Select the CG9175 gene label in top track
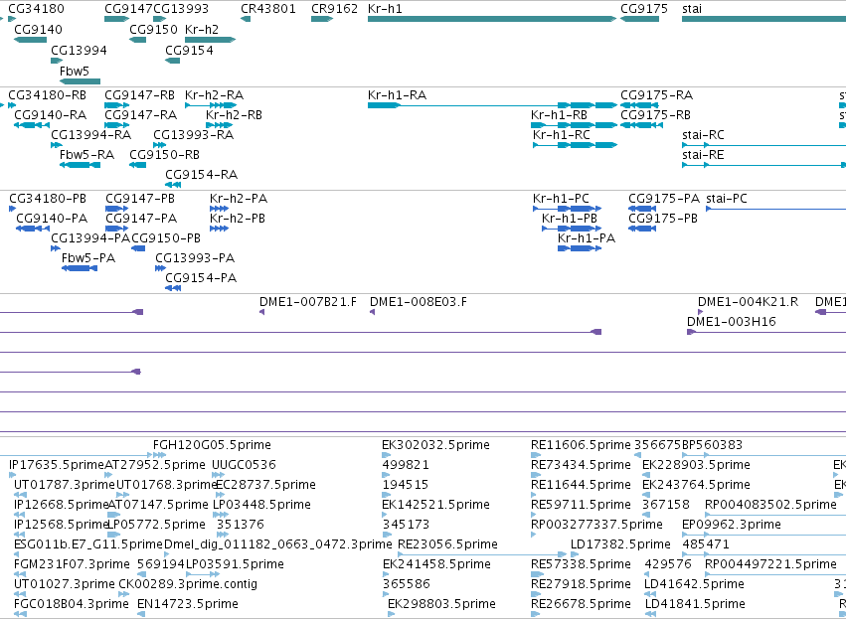 click(x=644, y=9)
